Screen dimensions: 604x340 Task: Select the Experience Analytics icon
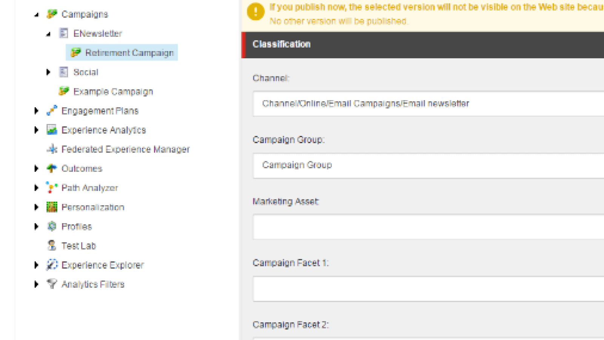pos(52,130)
